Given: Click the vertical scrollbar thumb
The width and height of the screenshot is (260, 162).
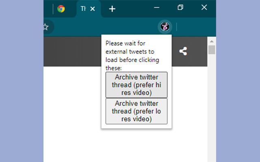Looking at the screenshot, I should 212,50.
